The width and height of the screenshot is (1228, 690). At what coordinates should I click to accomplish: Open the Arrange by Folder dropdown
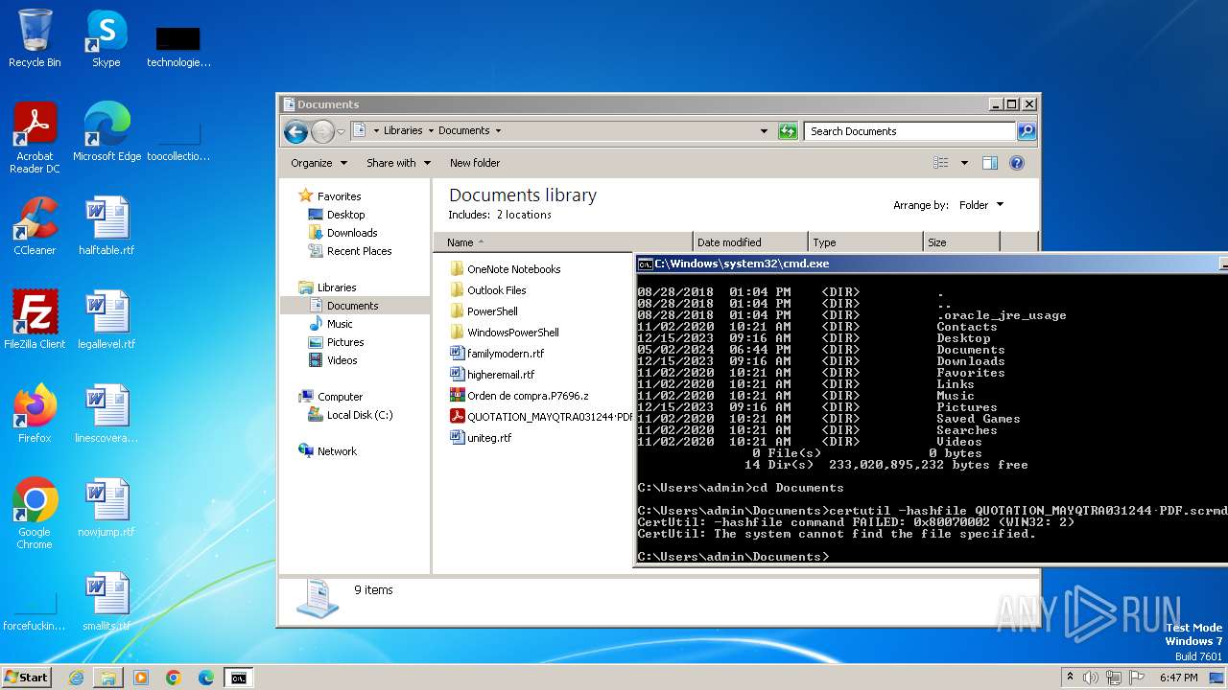(980, 205)
